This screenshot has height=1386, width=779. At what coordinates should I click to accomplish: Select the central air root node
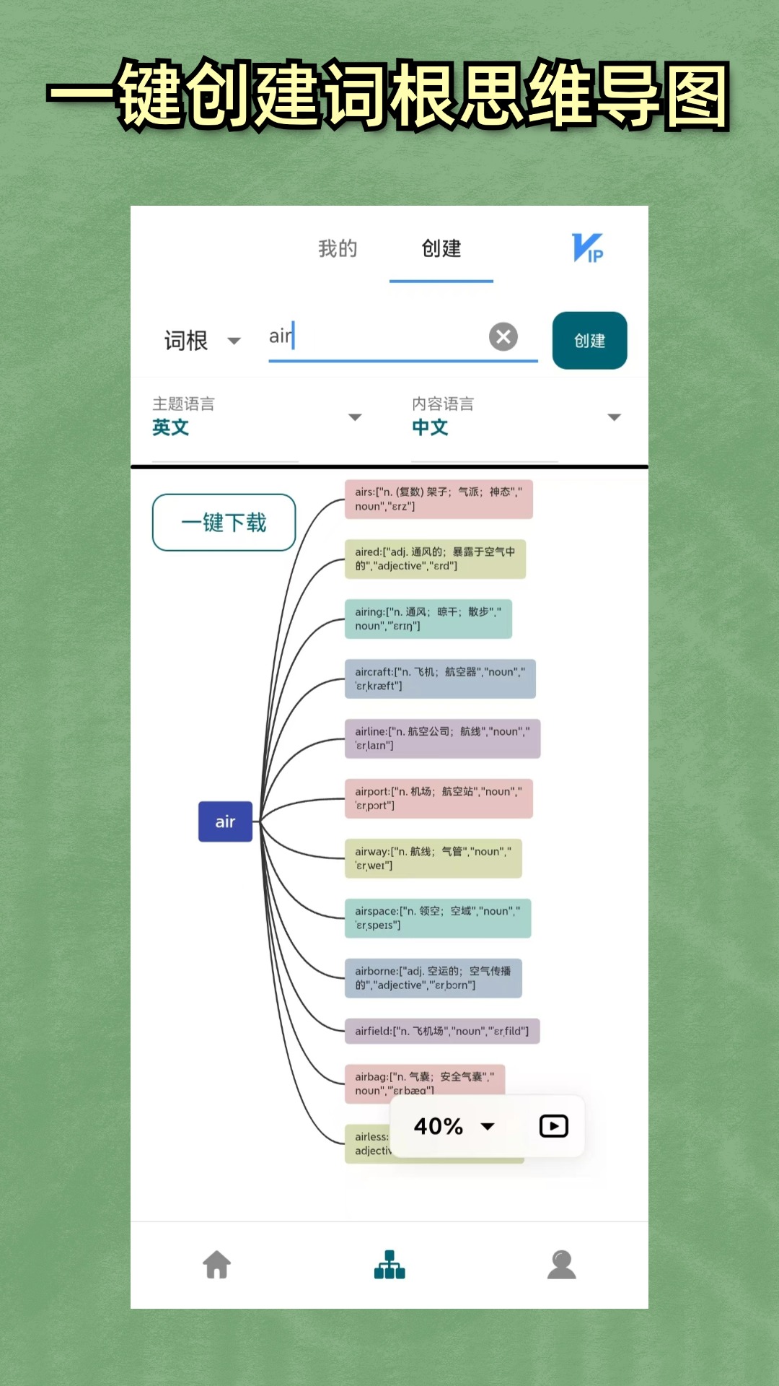pyautogui.click(x=225, y=821)
